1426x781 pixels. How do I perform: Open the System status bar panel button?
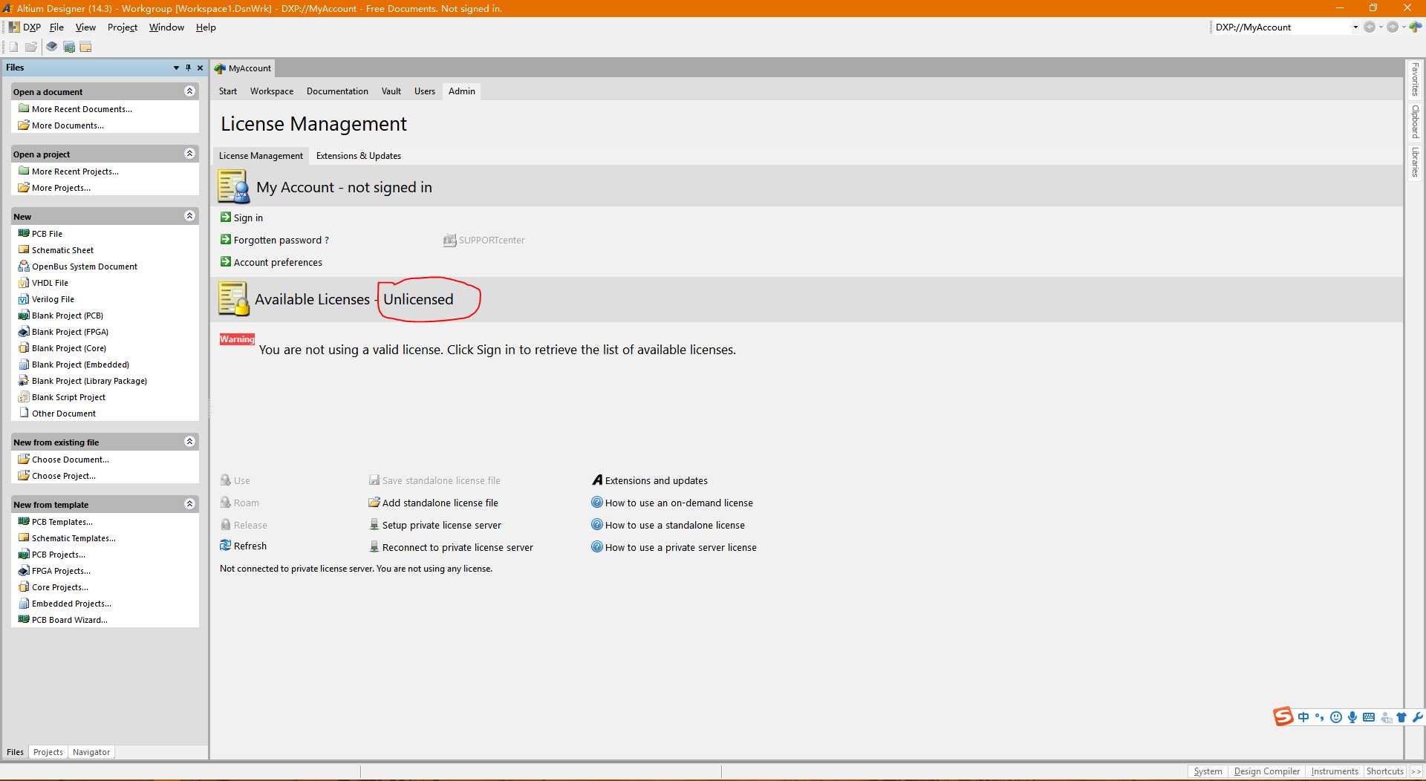click(x=1208, y=771)
